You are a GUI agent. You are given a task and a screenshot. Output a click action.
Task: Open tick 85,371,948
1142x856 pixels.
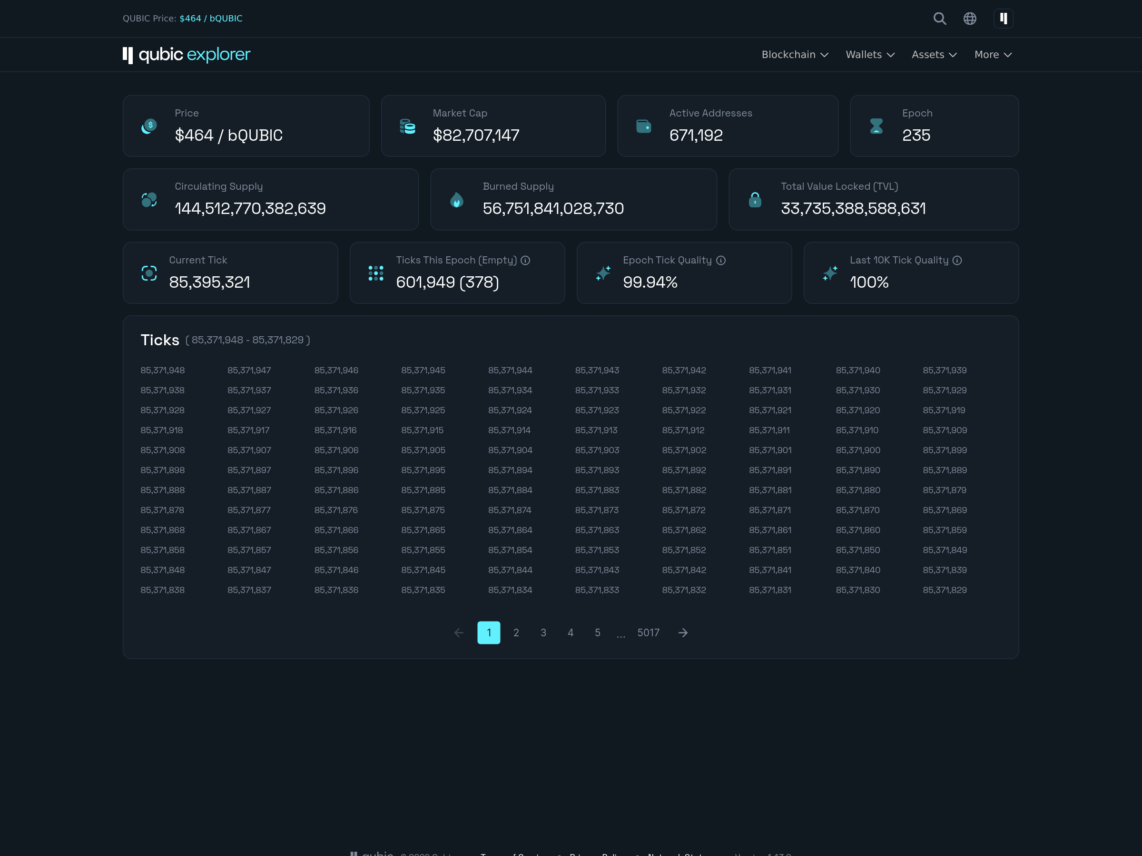163,370
